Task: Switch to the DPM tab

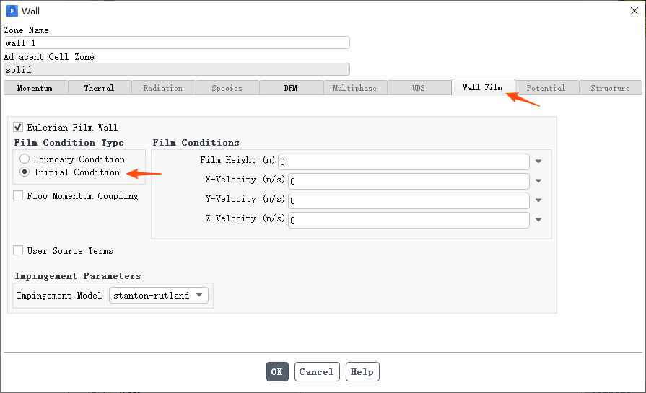Action: [x=291, y=88]
